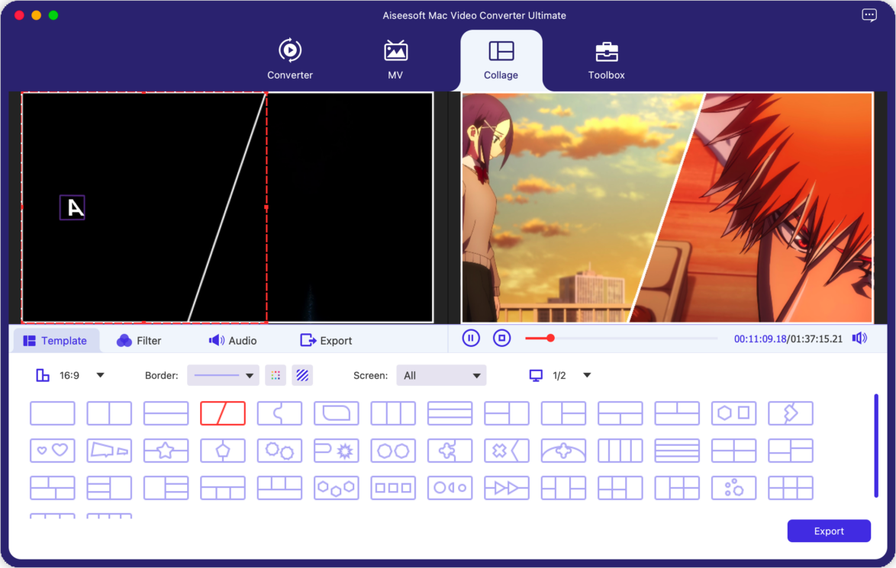Choose the star center template

tap(166, 451)
